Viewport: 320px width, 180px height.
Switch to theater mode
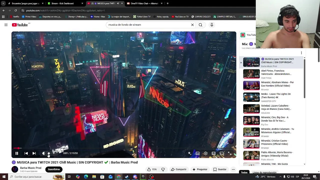213,153
